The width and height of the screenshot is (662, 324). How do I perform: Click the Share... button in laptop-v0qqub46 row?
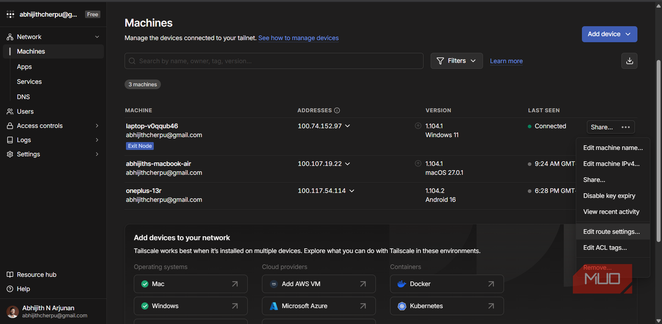(x=602, y=127)
